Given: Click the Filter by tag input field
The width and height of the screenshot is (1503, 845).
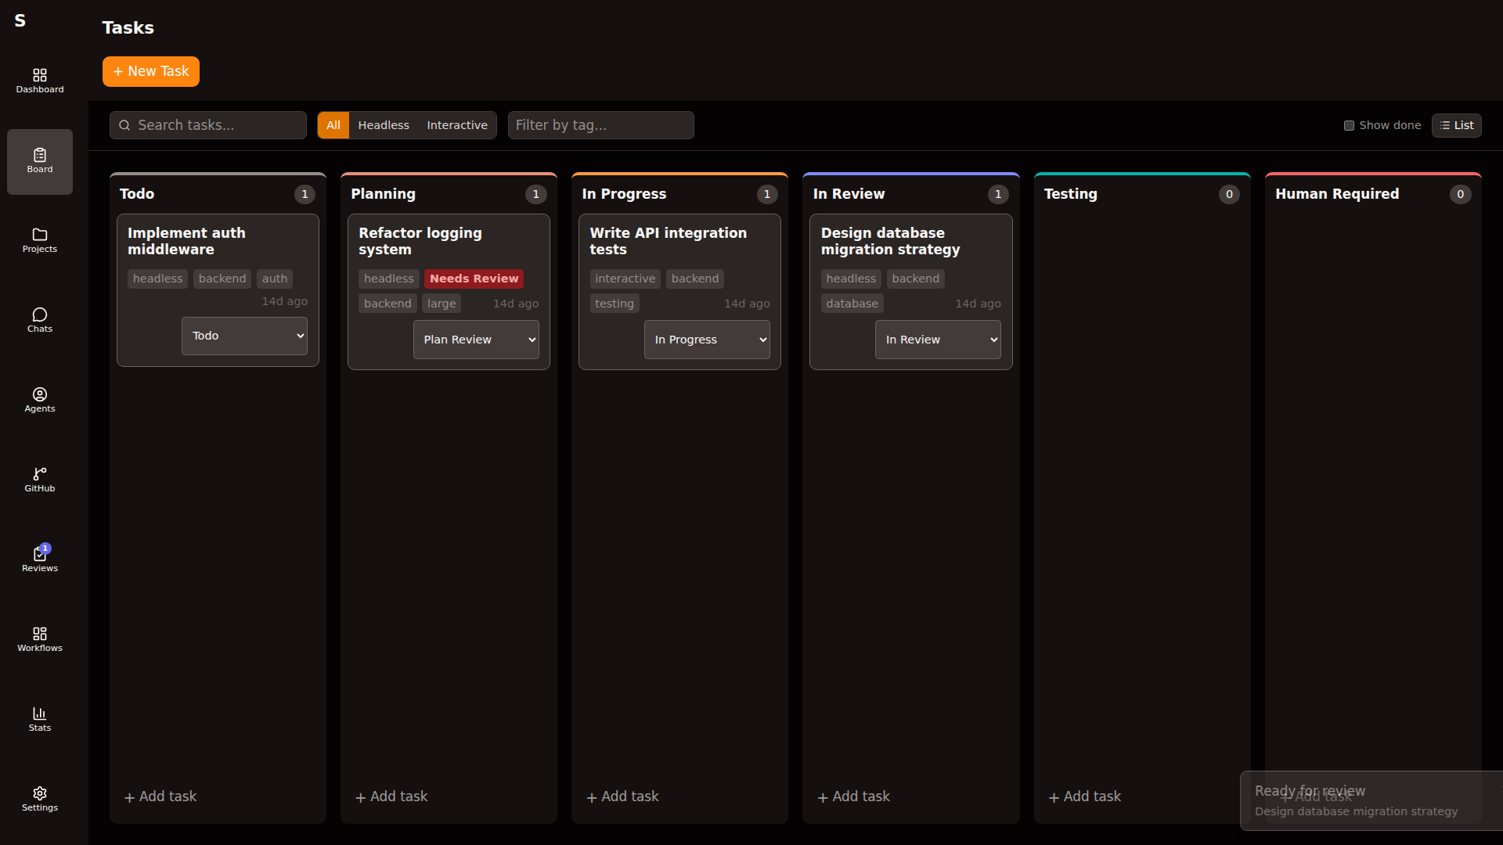Looking at the screenshot, I should coord(600,125).
